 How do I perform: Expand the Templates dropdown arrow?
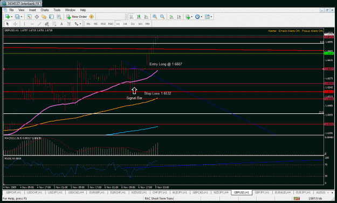click(211, 17)
